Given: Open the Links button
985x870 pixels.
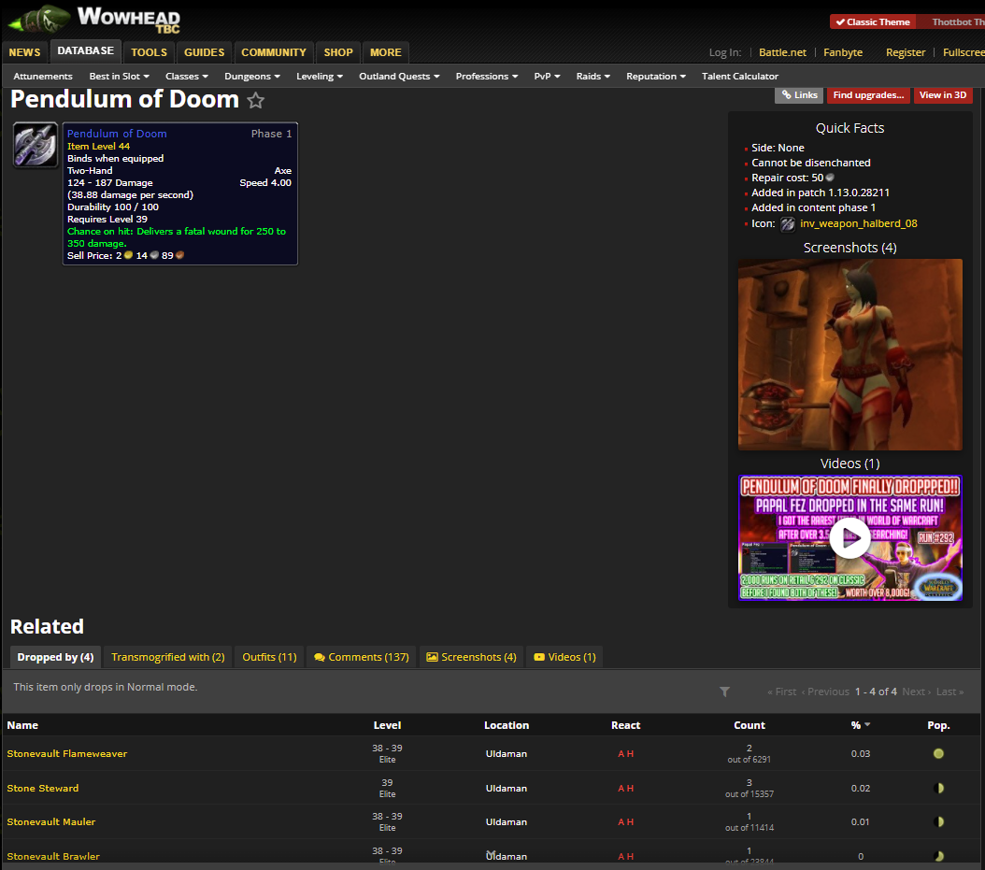Looking at the screenshot, I should 799,95.
